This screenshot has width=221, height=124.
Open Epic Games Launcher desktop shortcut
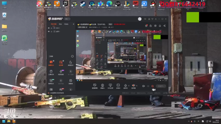click(65, 5)
